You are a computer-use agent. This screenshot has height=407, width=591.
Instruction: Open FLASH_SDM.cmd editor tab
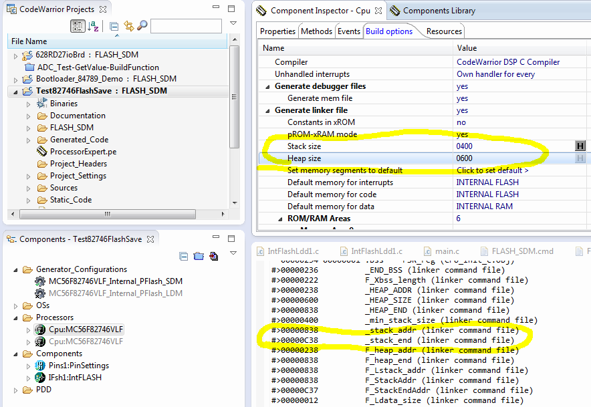[517, 251]
